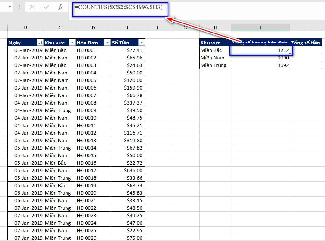Open Insert Function via fx icon
The image size is (325, 241).
pyautogui.click(x=60, y=7)
